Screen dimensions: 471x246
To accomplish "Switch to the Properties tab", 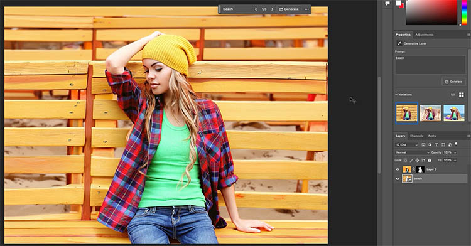I will 403,35.
